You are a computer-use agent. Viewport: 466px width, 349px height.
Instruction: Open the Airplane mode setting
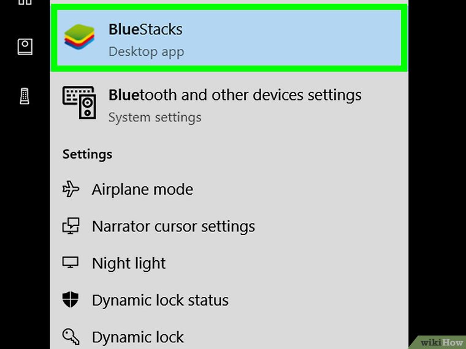tap(142, 190)
